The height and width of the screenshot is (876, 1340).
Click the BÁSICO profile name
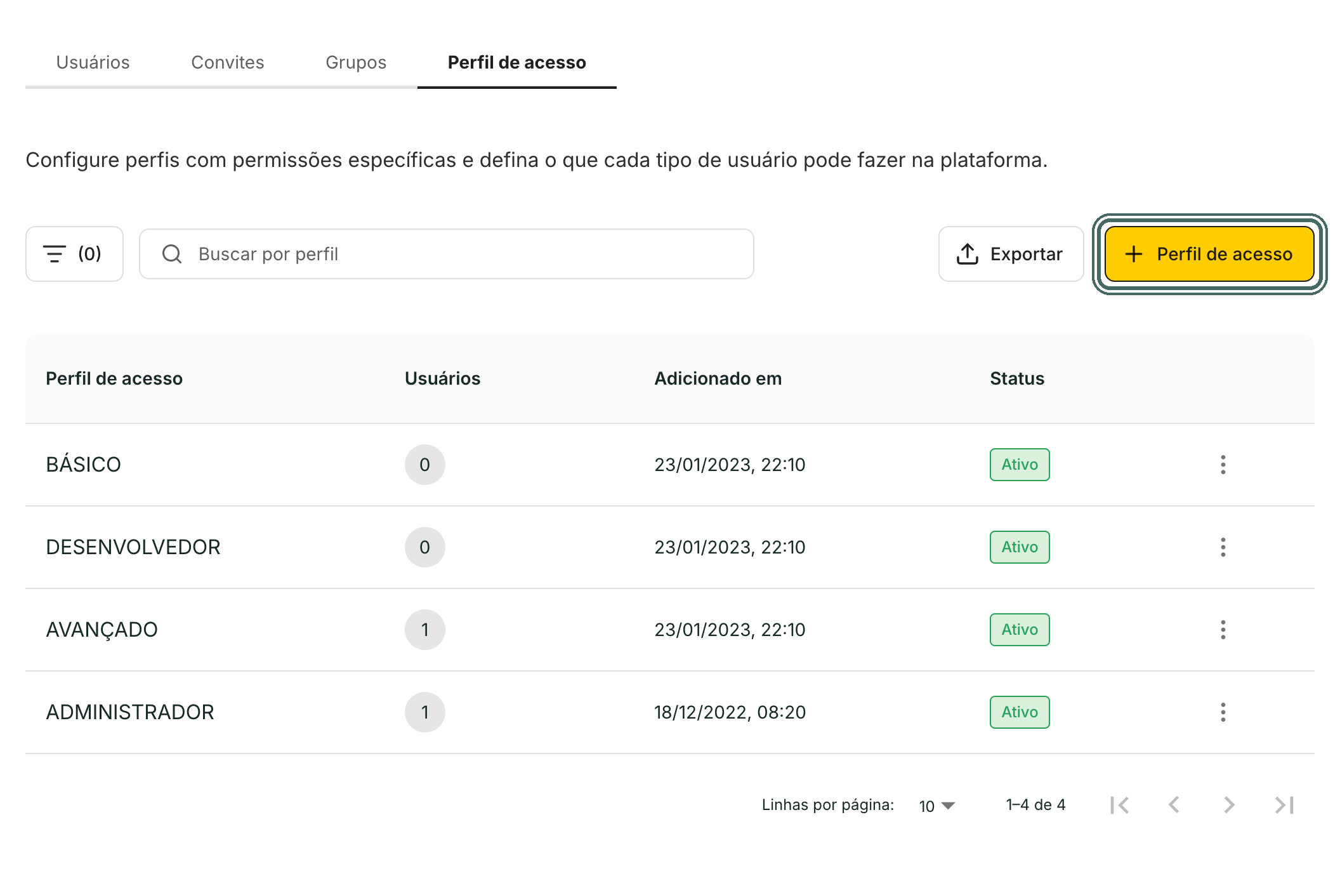pyautogui.click(x=83, y=465)
